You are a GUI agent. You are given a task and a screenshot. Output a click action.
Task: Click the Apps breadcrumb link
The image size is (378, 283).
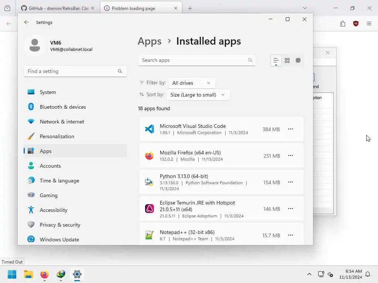click(150, 41)
